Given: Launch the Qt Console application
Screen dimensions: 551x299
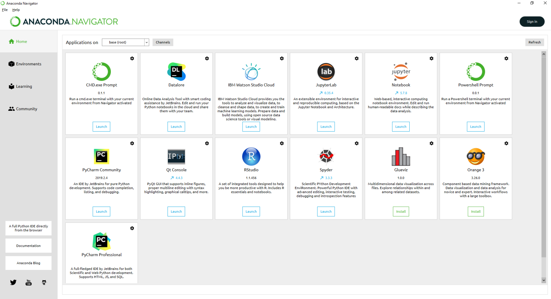Looking at the screenshot, I should pos(176,211).
